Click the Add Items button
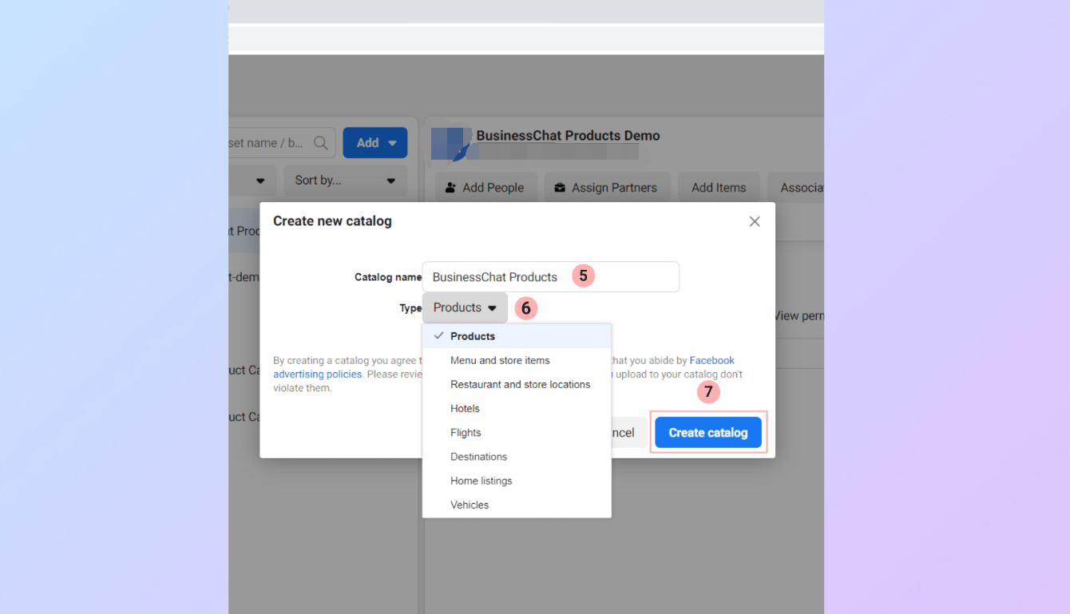 [x=719, y=188]
